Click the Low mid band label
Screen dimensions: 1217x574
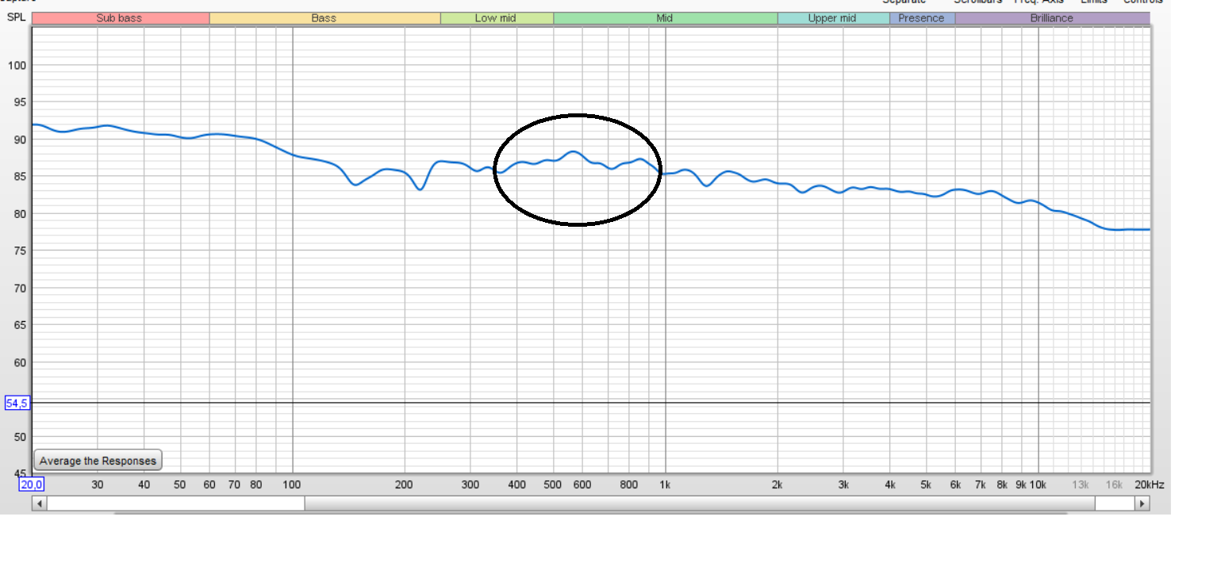point(496,18)
